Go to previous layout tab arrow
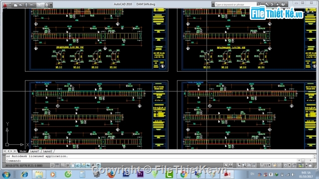 point(8,151)
